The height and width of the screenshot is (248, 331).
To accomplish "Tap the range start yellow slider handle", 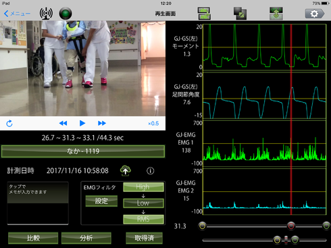I will point(203,226).
